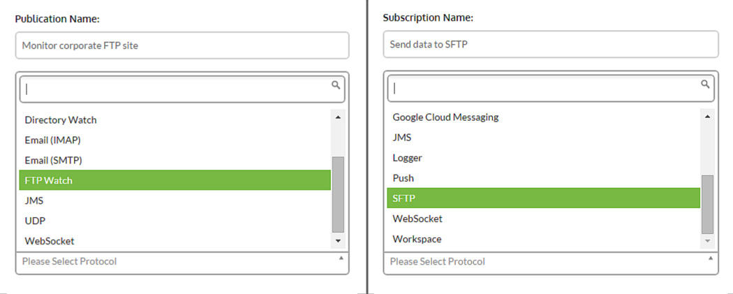Click scroll up arrow in subscription protocol list
This screenshot has height=294, width=733.
pyautogui.click(x=707, y=117)
